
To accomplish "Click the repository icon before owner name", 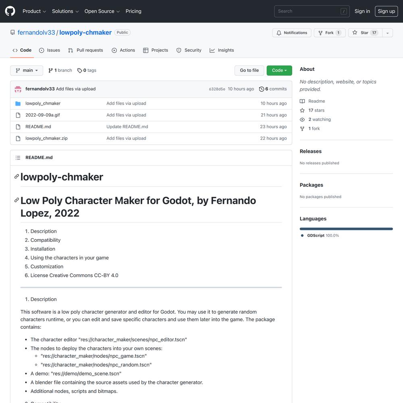I will tap(12, 32).
